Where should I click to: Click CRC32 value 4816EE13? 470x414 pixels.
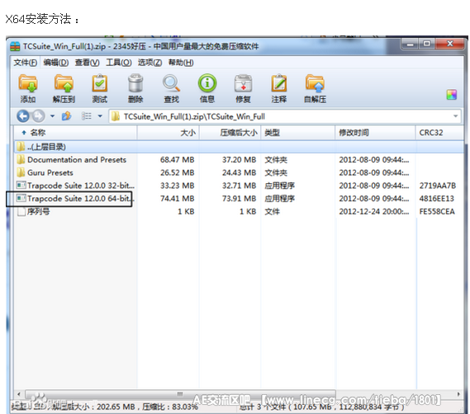click(x=437, y=199)
